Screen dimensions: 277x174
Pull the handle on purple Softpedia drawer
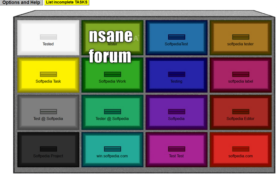click(x=177, y=112)
